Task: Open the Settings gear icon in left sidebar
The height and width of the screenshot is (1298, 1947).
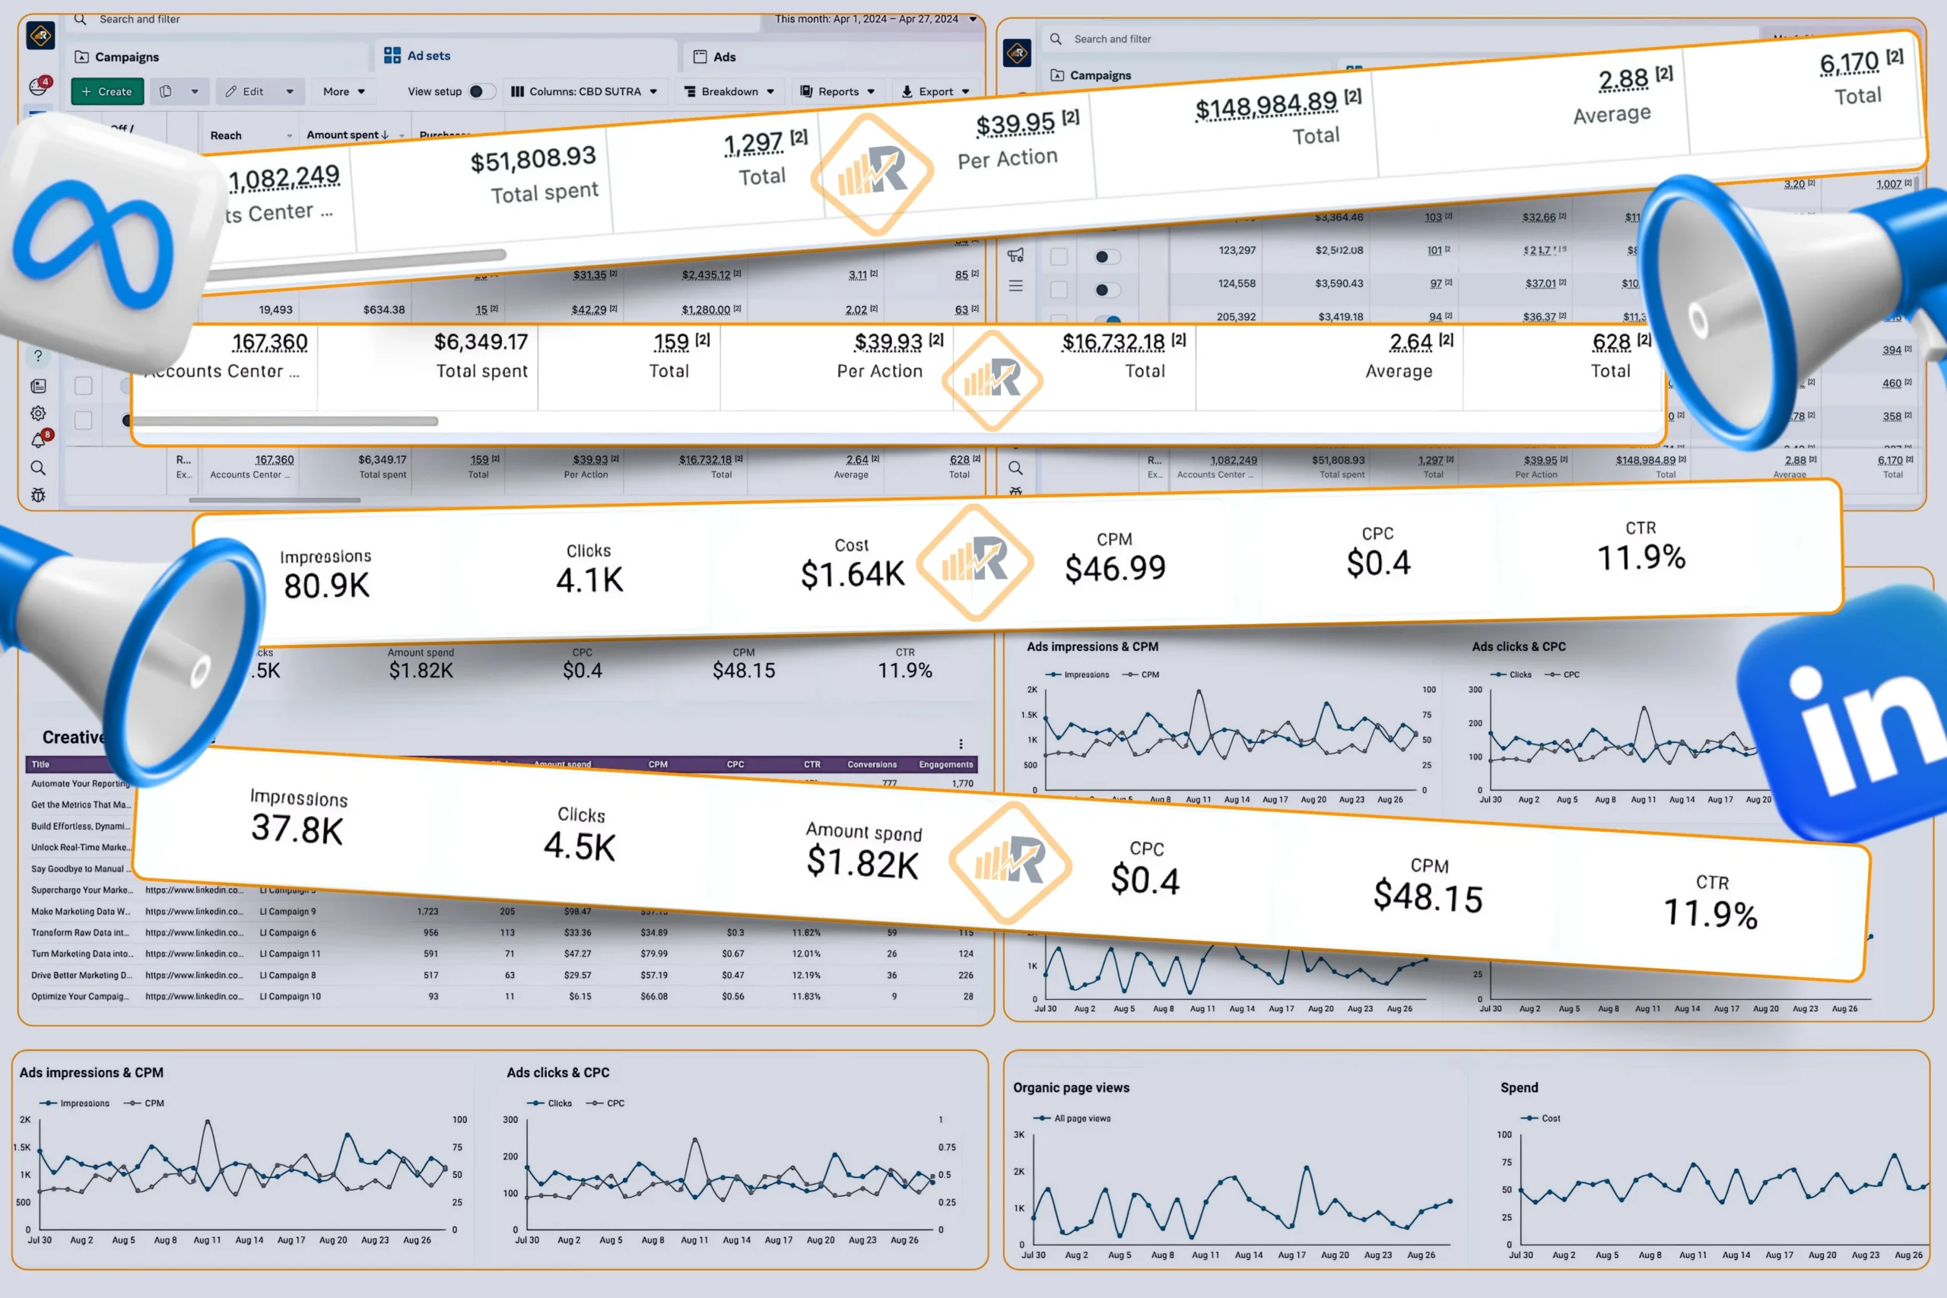Action: (x=38, y=413)
